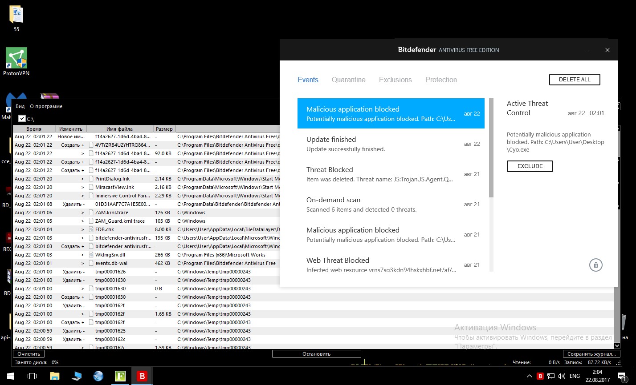Open the Action Center notifications icon
The image size is (636, 385).
click(x=622, y=376)
